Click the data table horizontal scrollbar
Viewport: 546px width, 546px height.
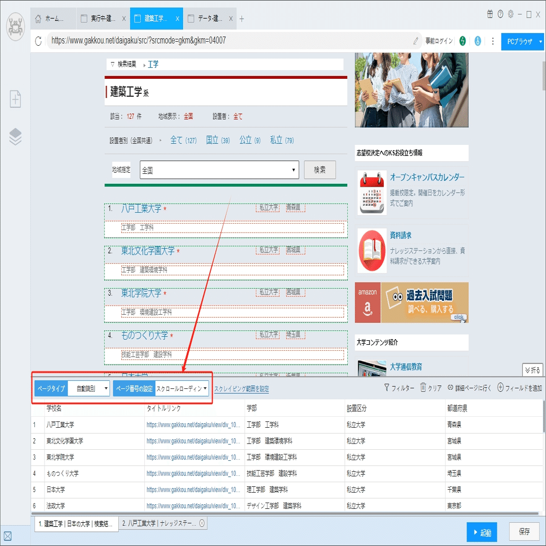point(285,514)
